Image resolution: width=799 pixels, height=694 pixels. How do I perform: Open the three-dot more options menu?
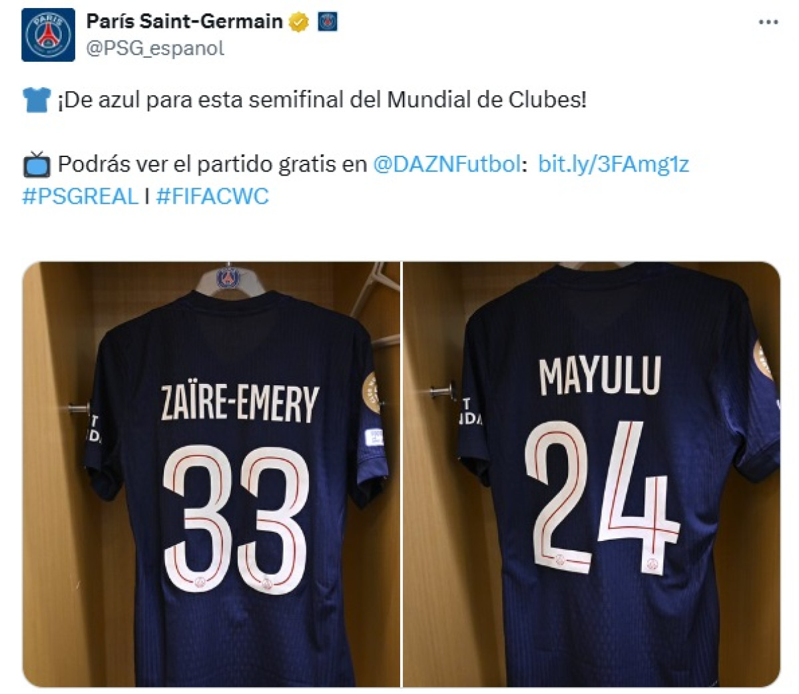768,22
